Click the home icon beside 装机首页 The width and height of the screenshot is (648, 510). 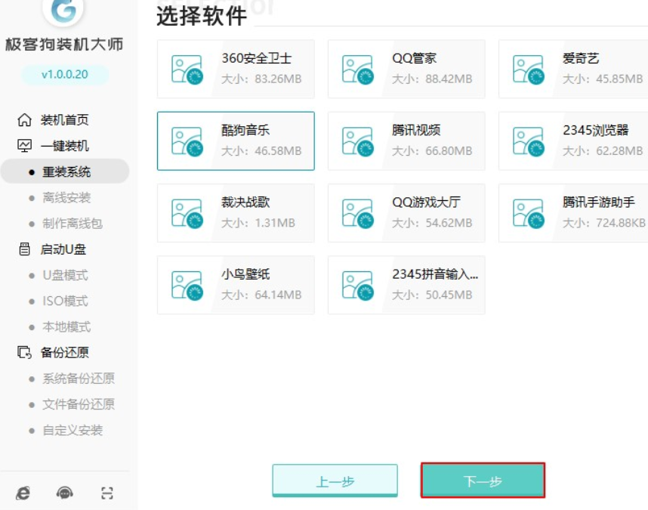[x=25, y=120]
